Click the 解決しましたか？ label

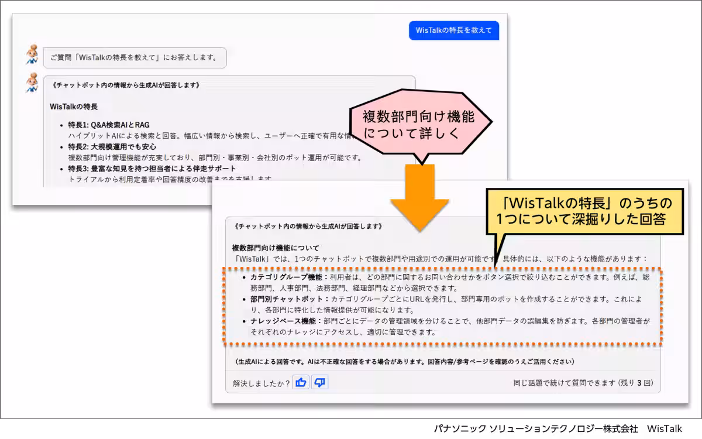(x=261, y=383)
